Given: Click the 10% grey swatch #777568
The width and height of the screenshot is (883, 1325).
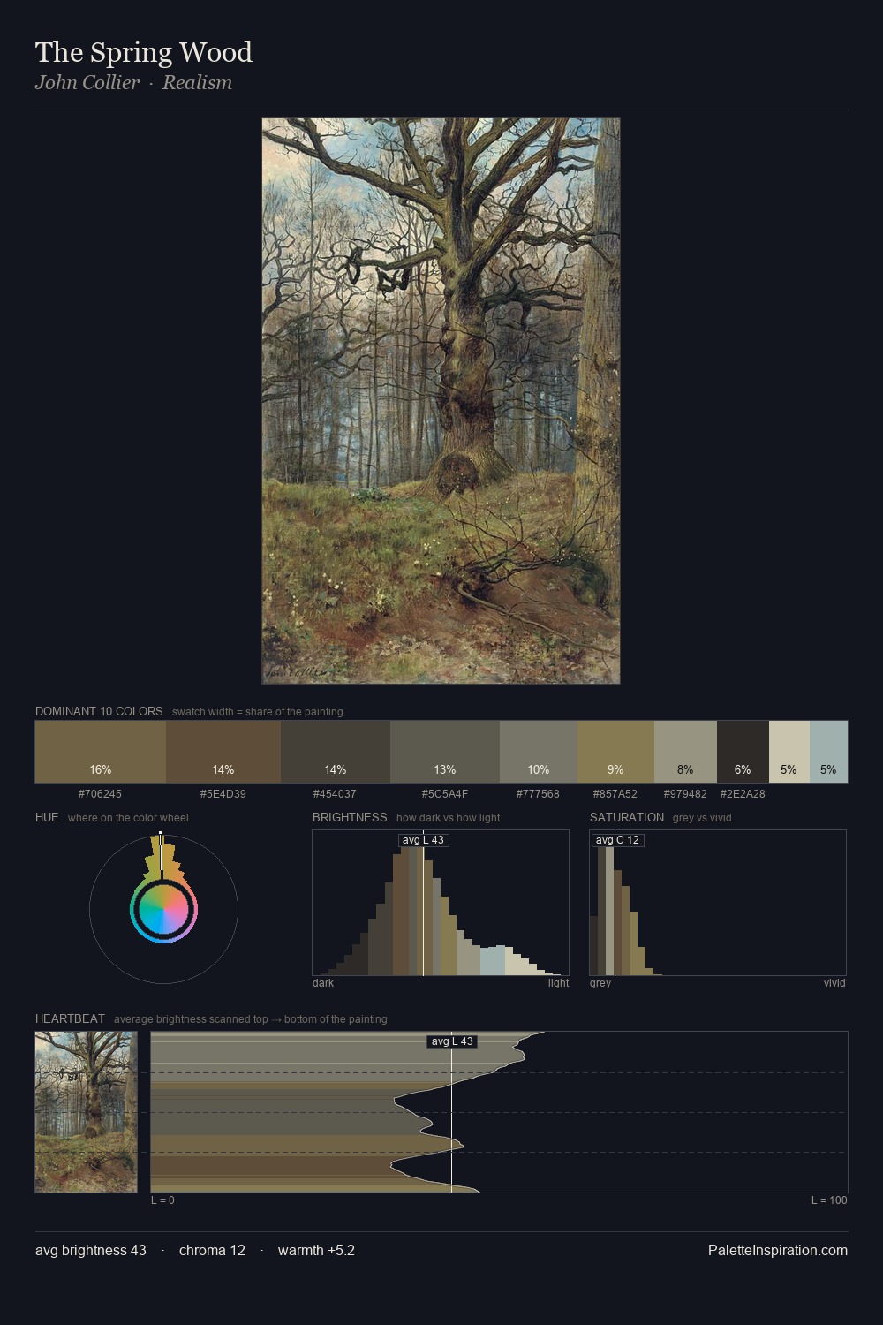Looking at the screenshot, I should coord(539,752).
